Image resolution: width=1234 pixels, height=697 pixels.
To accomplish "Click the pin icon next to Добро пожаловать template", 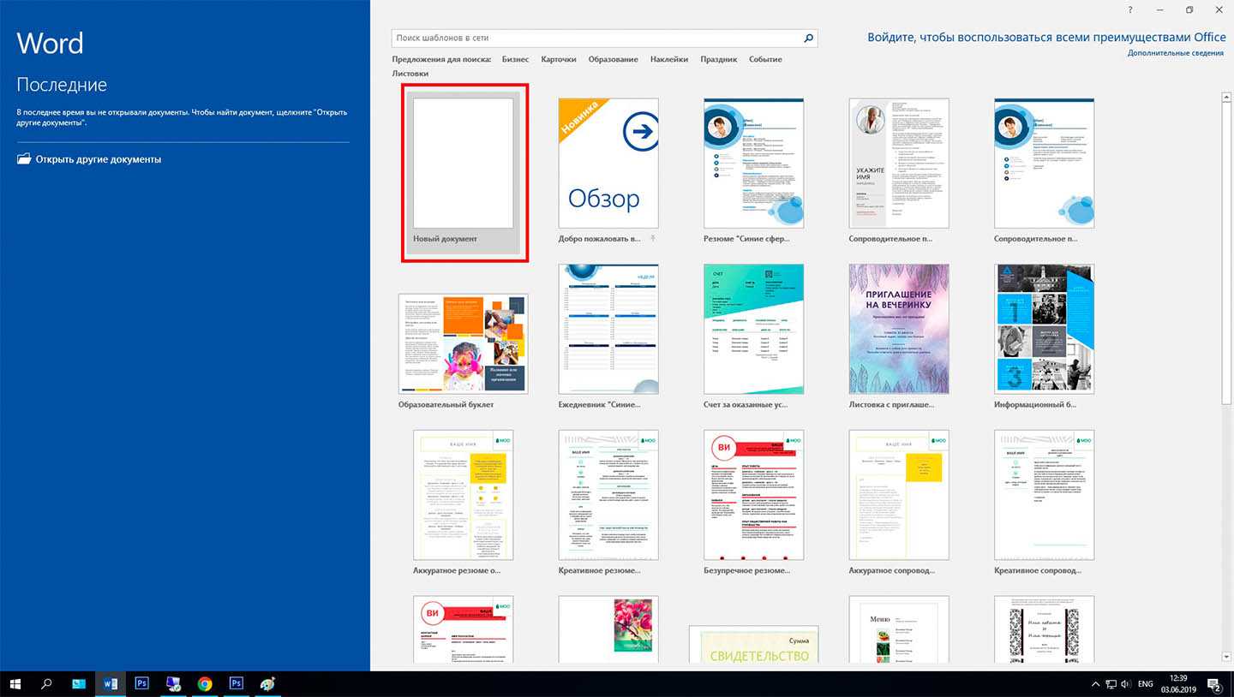I will tap(653, 239).
